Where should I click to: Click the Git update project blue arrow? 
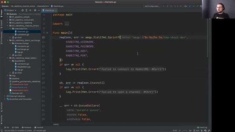[190, 6]
